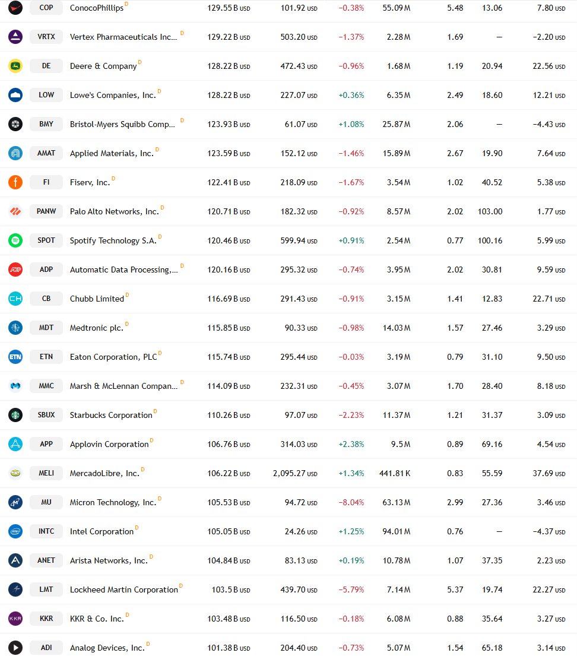
Task: Open the SBUX ticker badge
Action: tap(46, 414)
